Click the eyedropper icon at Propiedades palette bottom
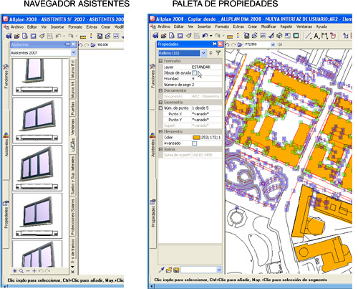Image resolution: width=358 pixels, height=289 pixels. coord(162,270)
